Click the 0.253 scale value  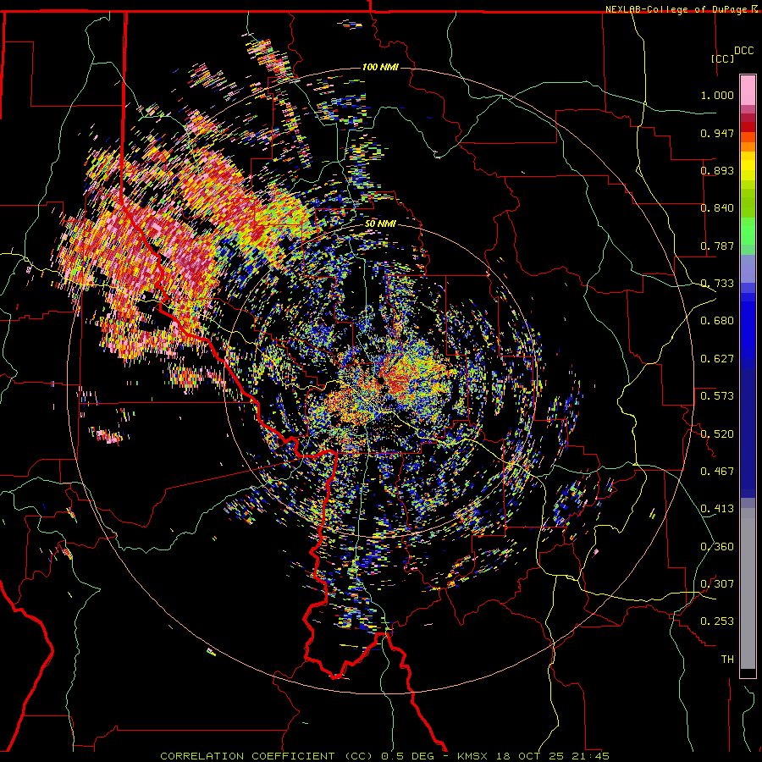(717, 621)
